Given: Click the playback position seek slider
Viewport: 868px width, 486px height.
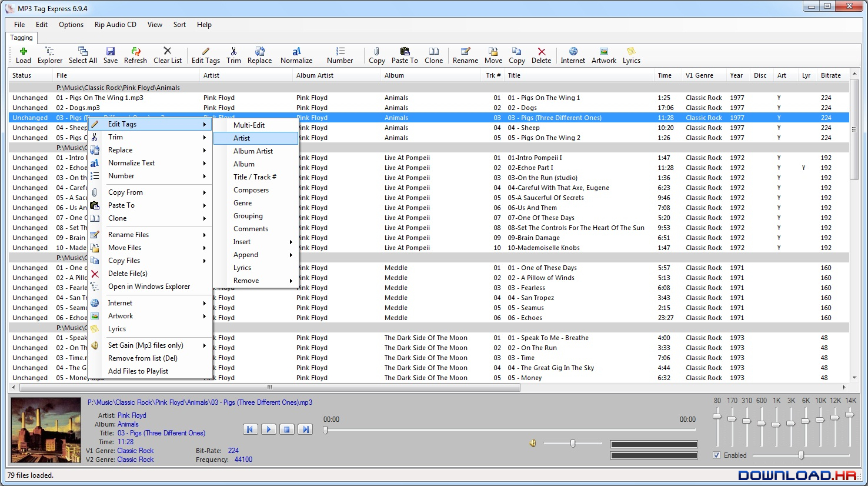Looking at the screenshot, I should pyautogui.click(x=510, y=430).
